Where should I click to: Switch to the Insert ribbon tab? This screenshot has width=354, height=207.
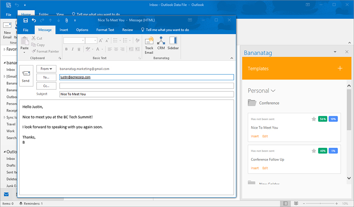click(x=64, y=30)
